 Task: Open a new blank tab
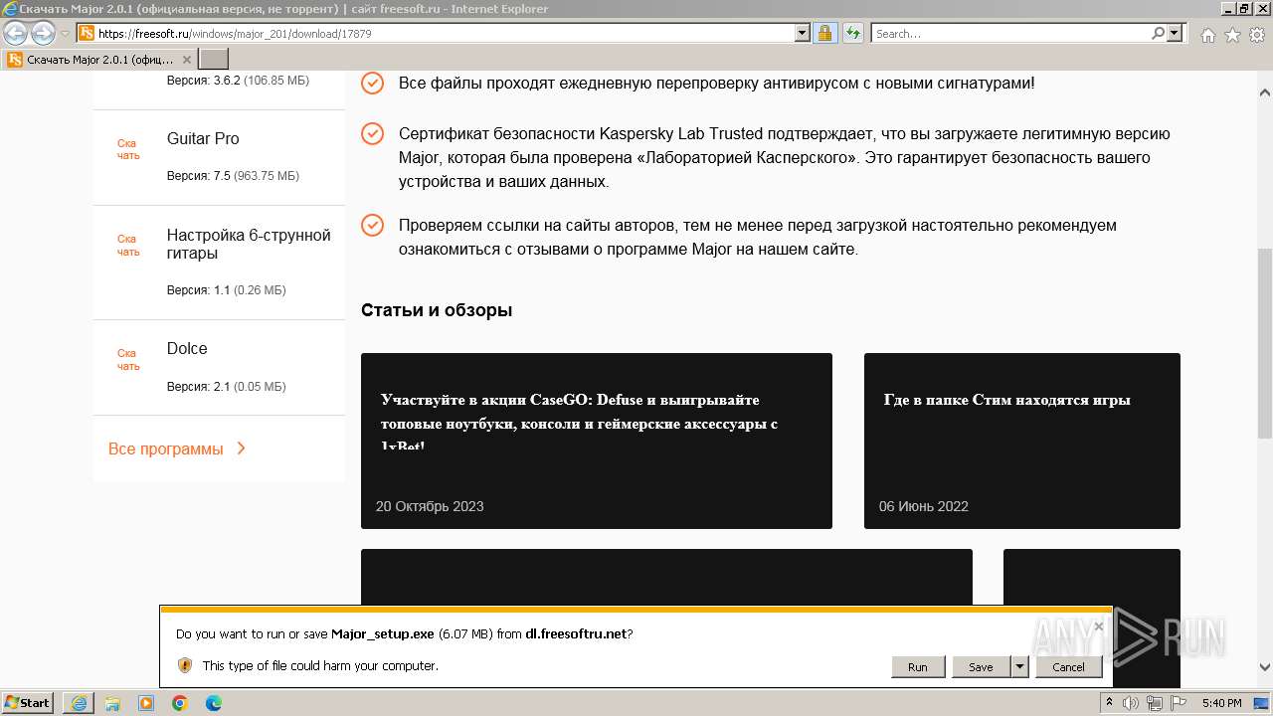214,60
